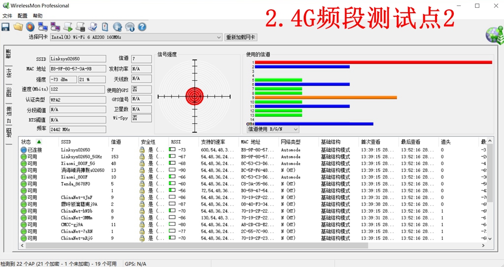
Task: Sort the list by the MAC 地址 column header
Action: [251, 142]
